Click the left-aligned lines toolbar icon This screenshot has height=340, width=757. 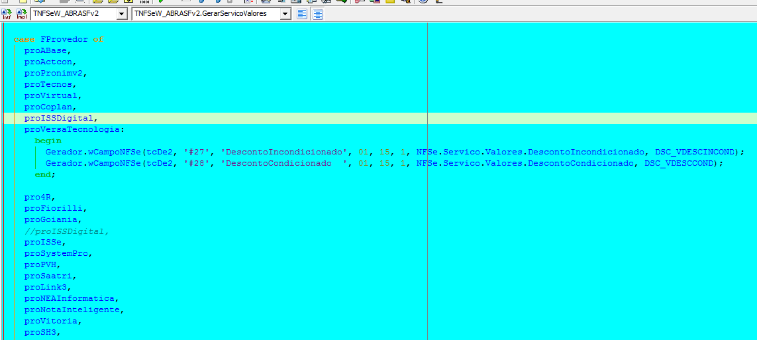(x=302, y=14)
